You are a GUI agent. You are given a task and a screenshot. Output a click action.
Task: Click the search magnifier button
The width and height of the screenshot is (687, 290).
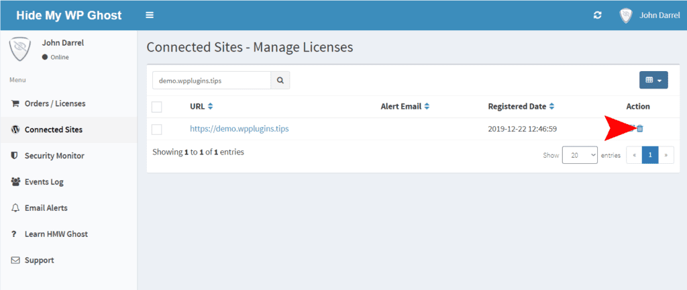point(280,81)
